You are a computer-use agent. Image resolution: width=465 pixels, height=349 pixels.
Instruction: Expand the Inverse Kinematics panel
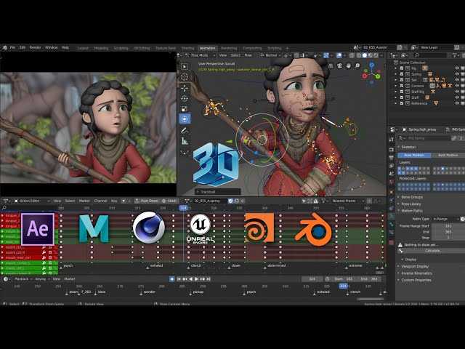(x=416, y=273)
